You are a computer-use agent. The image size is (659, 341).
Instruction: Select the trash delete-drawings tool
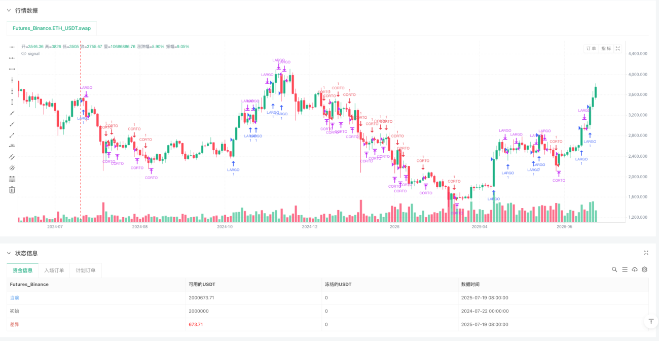(12, 190)
